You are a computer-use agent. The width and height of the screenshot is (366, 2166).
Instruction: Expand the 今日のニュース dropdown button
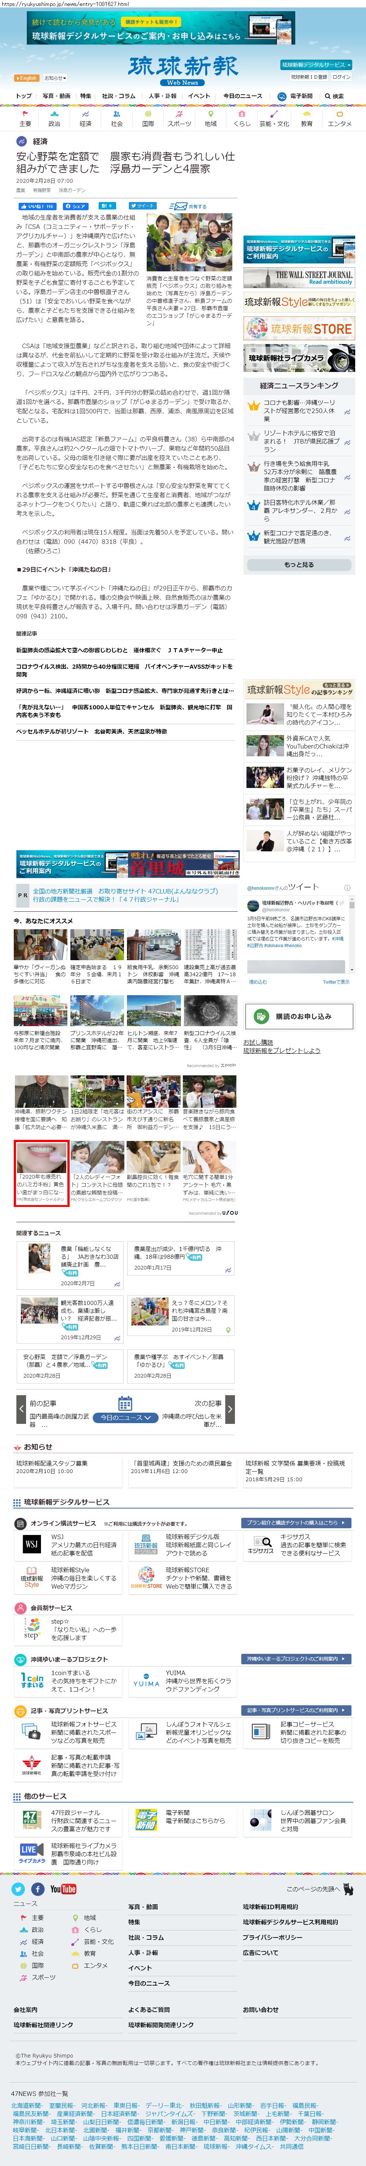(125, 1418)
